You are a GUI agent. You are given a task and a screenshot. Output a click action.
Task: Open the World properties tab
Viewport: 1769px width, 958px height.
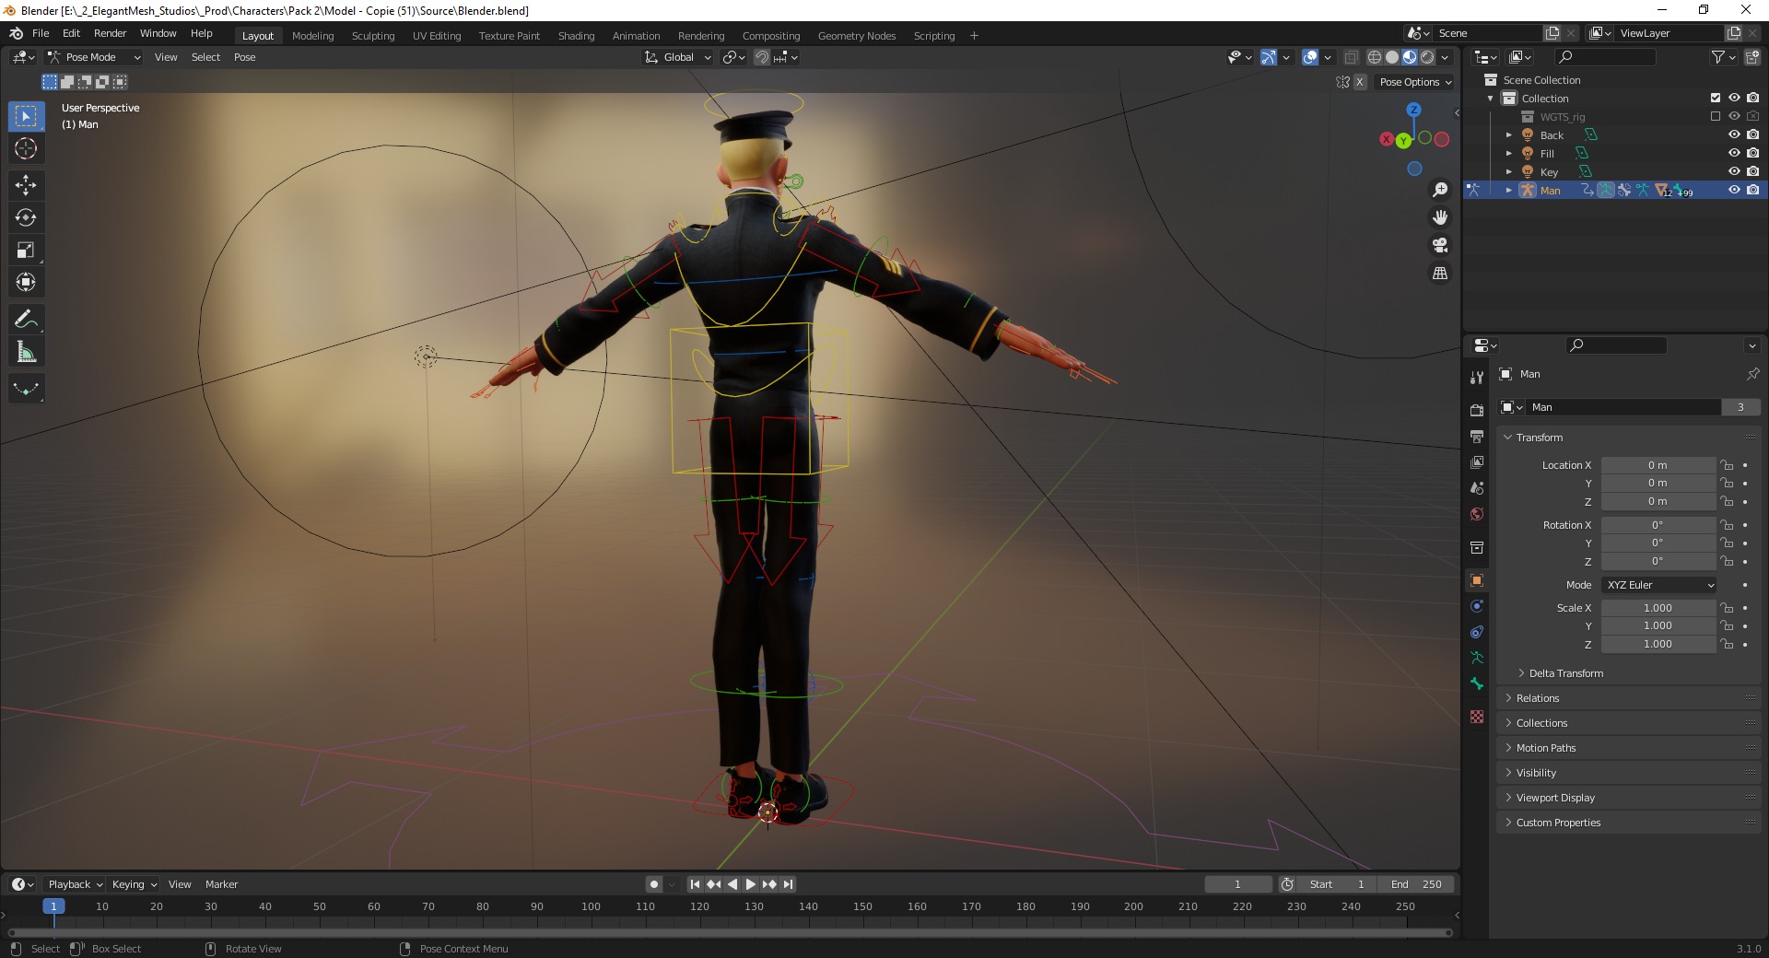[1477, 514]
